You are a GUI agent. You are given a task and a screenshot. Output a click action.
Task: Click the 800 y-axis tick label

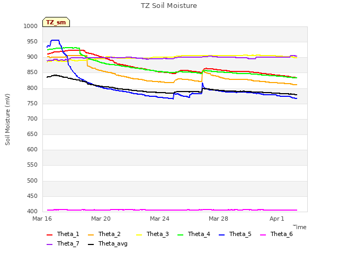(32, 88)
